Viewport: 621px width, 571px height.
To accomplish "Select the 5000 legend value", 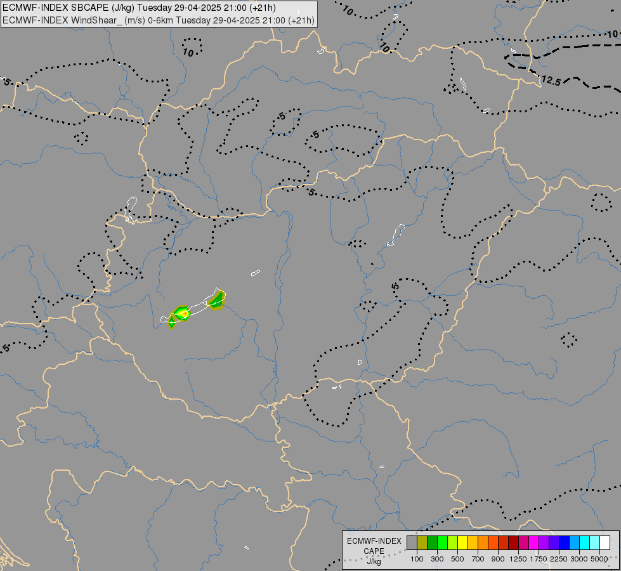I will pyautogui.click(x=599, y=559).
